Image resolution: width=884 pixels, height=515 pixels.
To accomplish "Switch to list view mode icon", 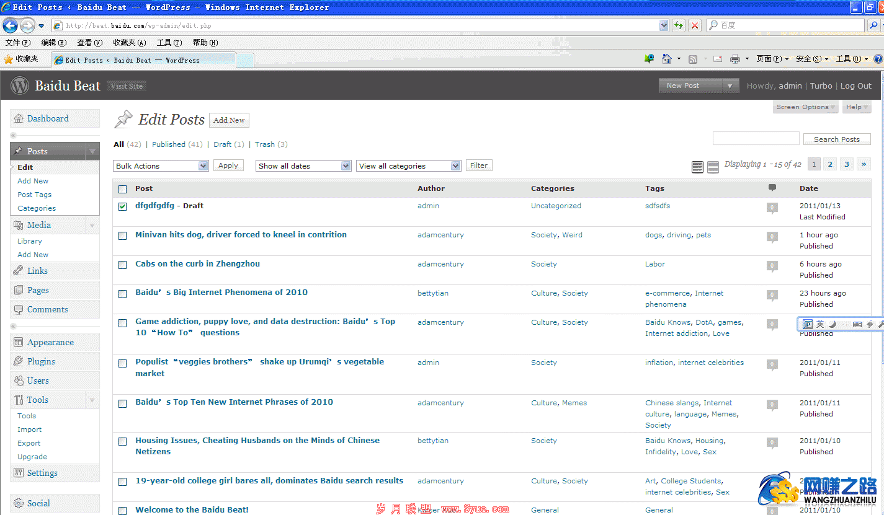I will tap(697, 167).
